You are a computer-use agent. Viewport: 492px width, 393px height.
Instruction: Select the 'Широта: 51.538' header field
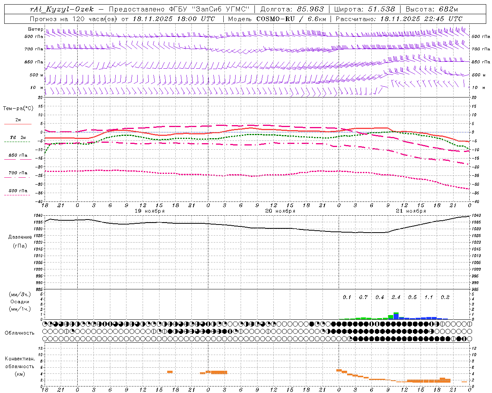364,9
